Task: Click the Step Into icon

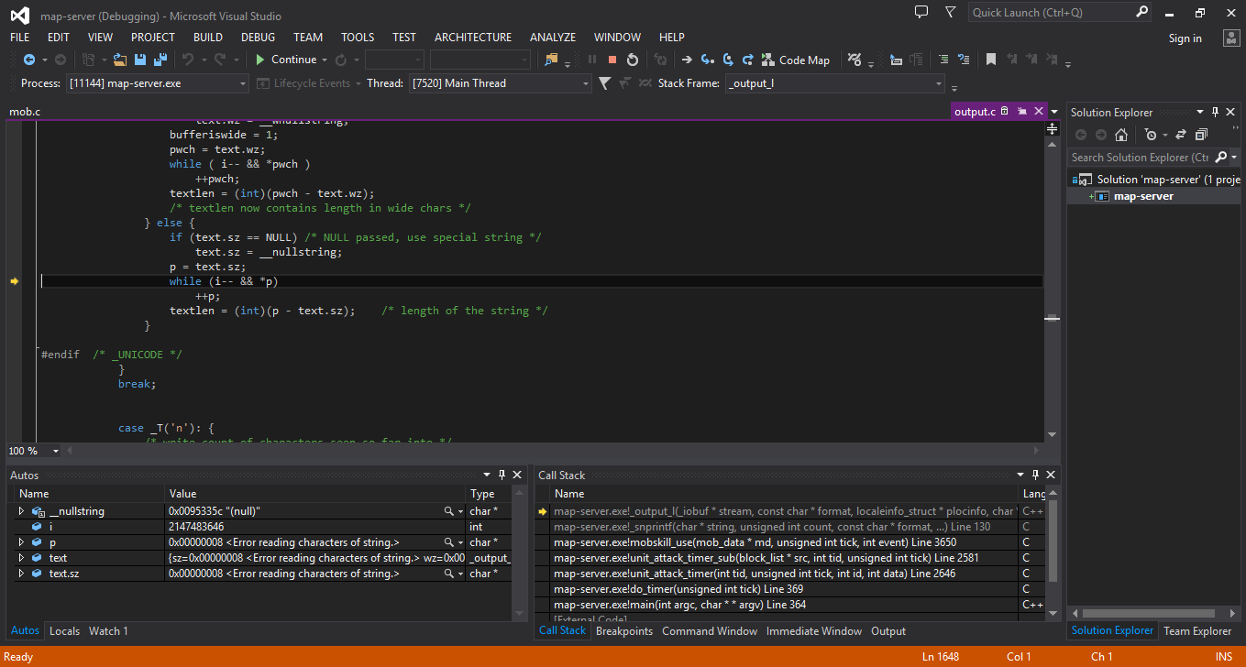Action: click(x=708, y=60)
